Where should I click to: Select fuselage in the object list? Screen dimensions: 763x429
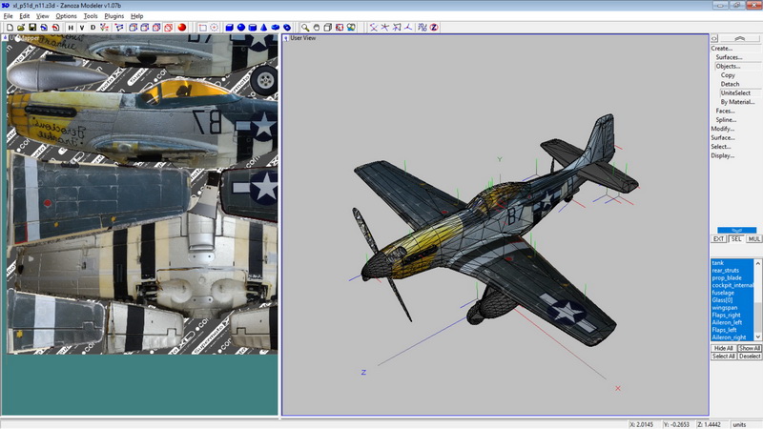724,293
